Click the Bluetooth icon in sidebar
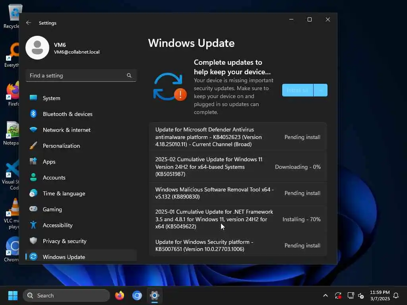The height and width of the screenshot is (305, 407). click(33, 114)
